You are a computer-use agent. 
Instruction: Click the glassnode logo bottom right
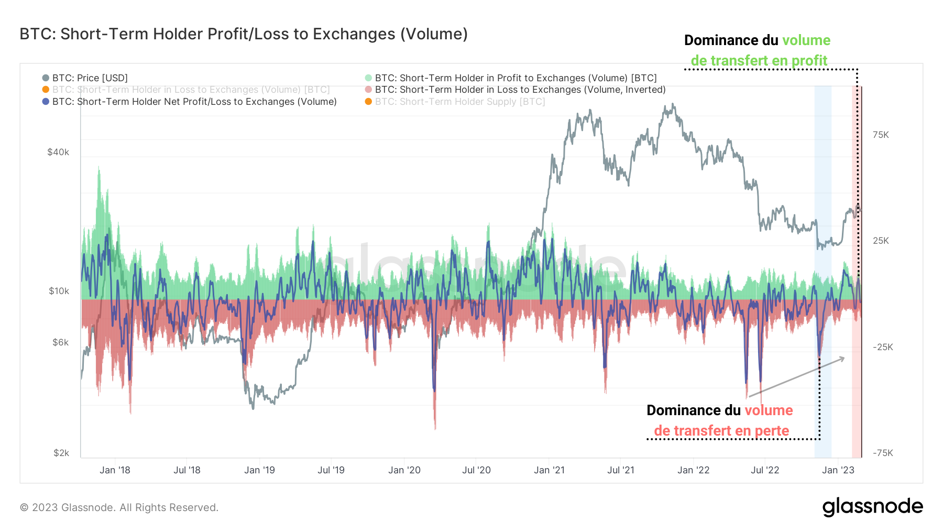[x=873, y=506]
